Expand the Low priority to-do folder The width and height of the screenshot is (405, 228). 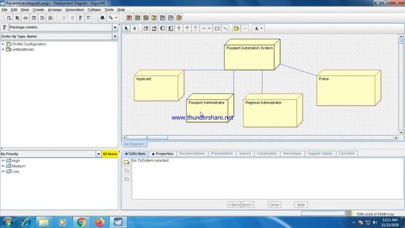pos(3,172)
